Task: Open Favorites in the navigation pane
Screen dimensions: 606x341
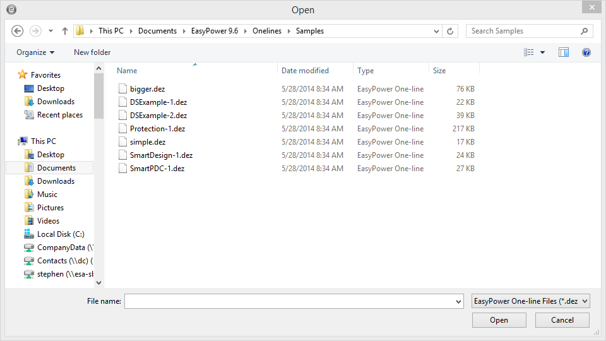Action: pyautogui.click(x=45, y=75)
